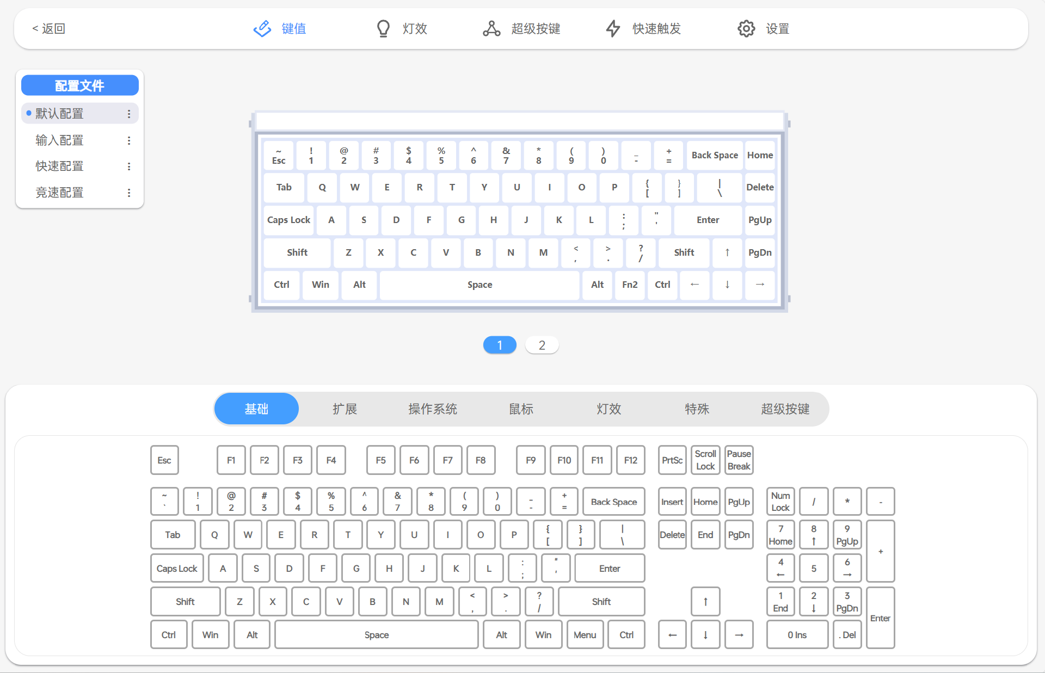
Task: Open the 超级按键 tab in the top navigation
Action: pos(521,28)
